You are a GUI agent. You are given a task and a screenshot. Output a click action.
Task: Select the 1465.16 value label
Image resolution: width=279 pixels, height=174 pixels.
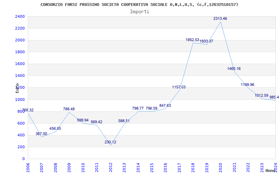[x=234, y=69]
